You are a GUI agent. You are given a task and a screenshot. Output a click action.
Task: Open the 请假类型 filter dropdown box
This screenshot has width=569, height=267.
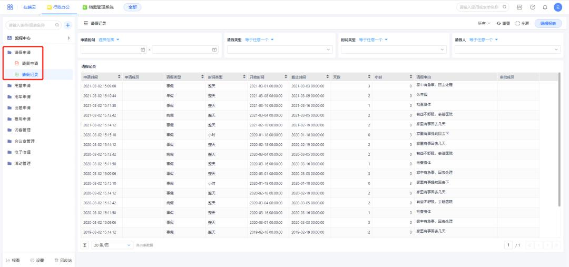coord(280,50)
